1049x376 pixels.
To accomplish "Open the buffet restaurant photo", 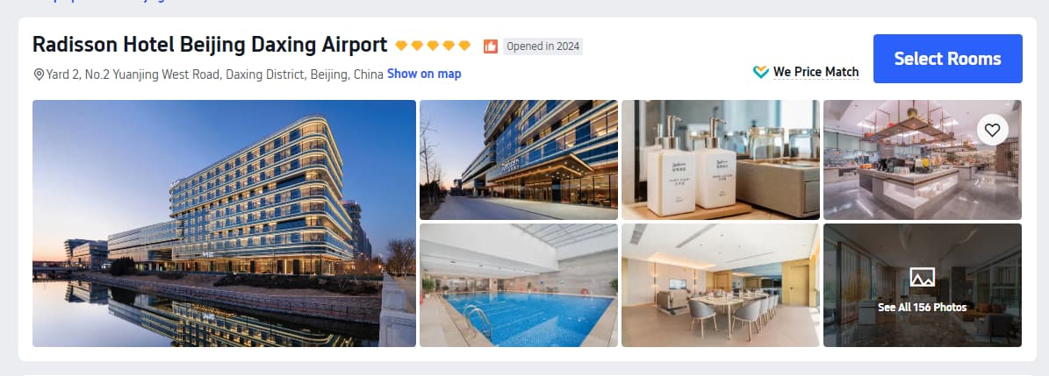I will pos(922,160).
